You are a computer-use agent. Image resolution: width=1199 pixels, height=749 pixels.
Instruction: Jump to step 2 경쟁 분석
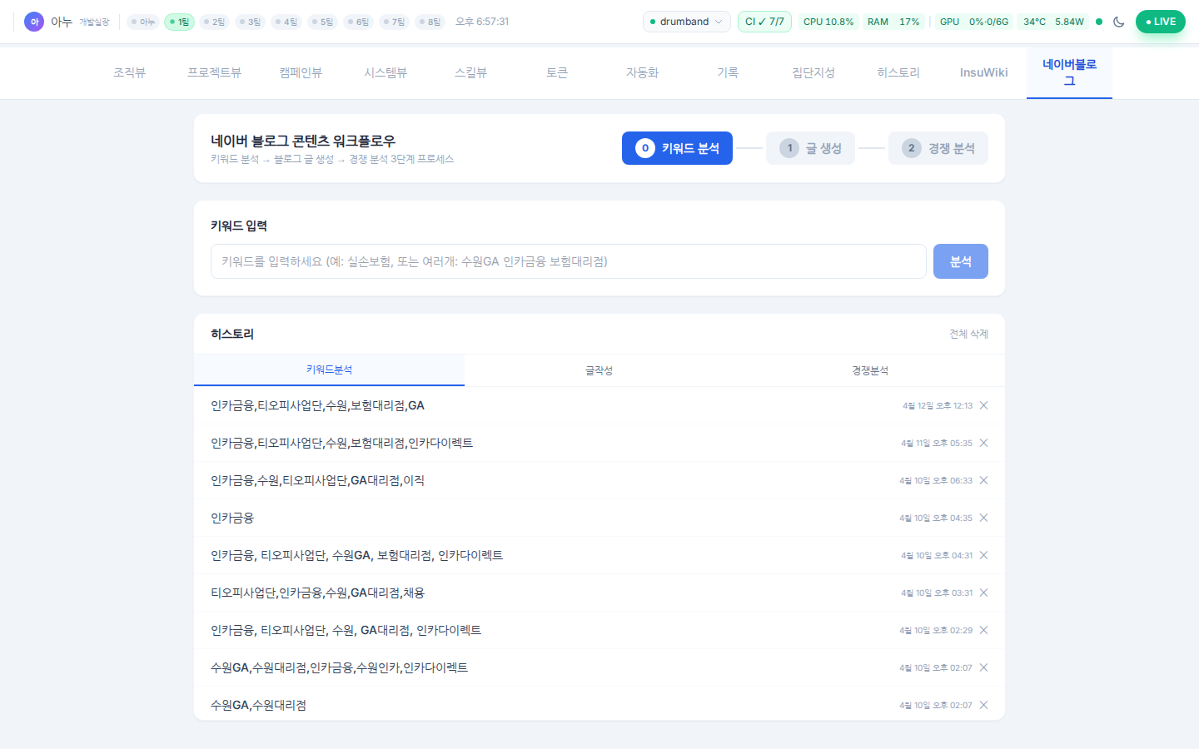pos(938,148)
